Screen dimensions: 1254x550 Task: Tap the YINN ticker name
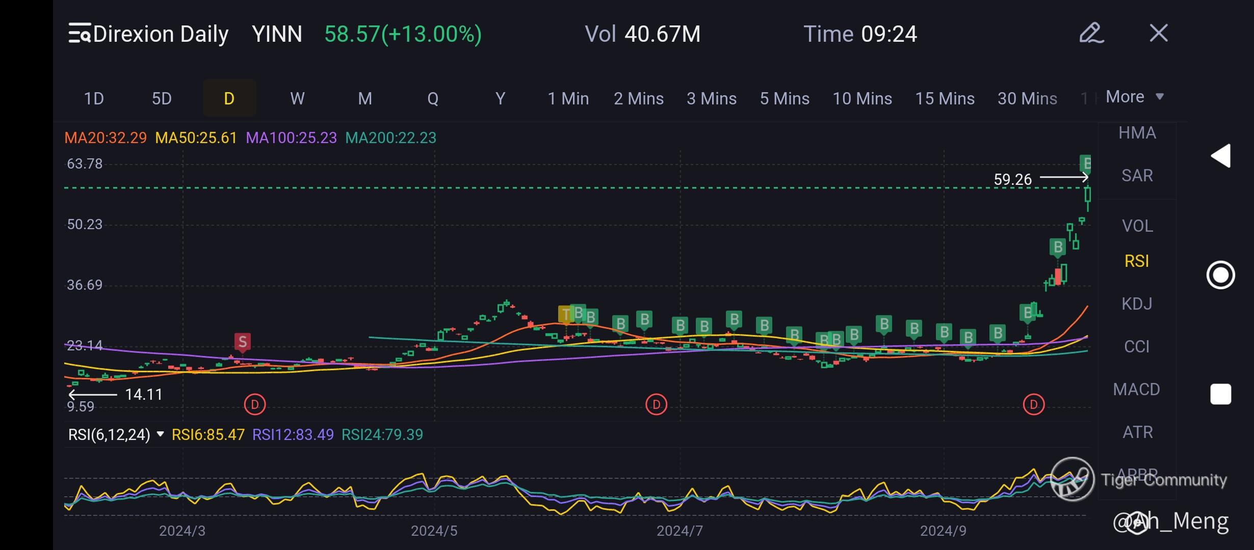[277, 34]
